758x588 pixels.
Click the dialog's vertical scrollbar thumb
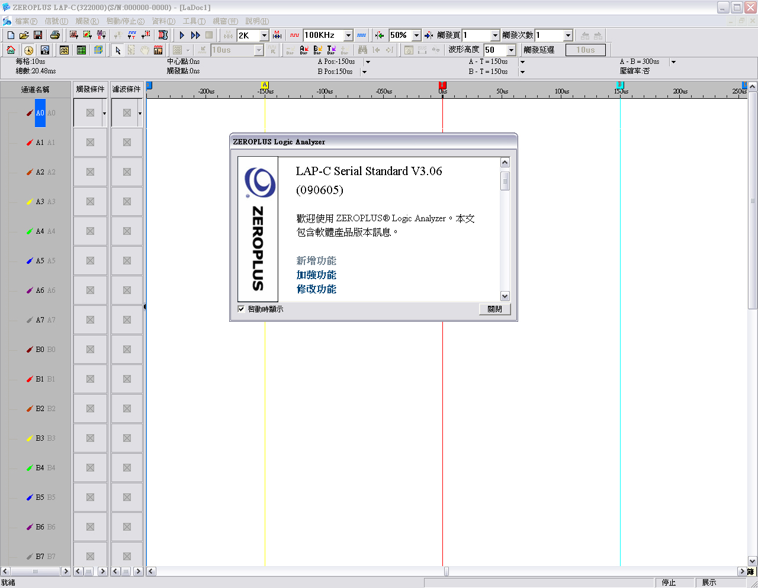(505, 180)
